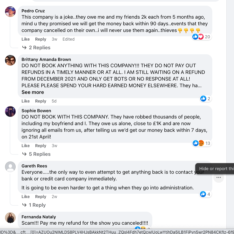Screen dimensions: 234x234
Task: Reply to Brittany Amanda Brown's comment
Action: coord(41,101)
